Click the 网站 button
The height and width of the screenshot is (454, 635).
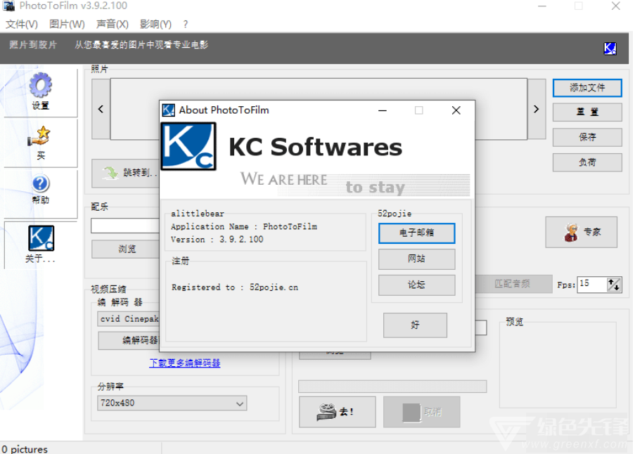pyautogui.click(x=417, y=259)
